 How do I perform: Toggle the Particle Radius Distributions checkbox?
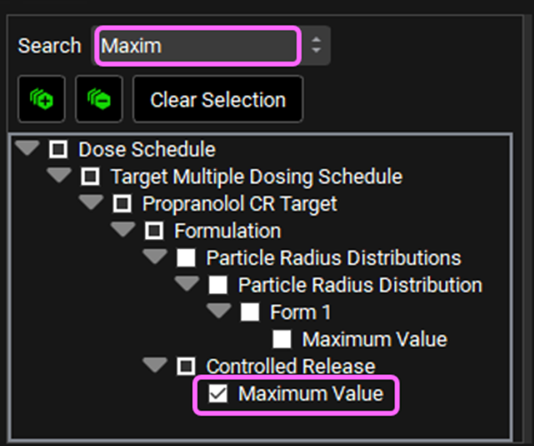pyautogui.click(x=186, y=259)
